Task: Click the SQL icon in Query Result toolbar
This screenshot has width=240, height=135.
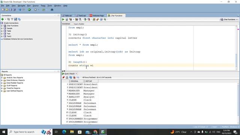Action: click(x=78, y=78)
